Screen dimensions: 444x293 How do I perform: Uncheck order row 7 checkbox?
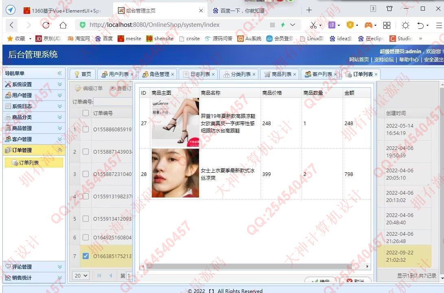coord(85,256)
